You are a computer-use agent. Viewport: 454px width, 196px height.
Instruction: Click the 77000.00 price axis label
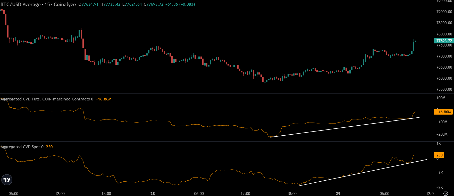coord(444,56)
